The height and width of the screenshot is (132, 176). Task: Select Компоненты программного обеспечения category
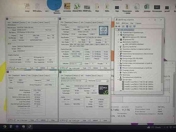(x=138, y=54)
